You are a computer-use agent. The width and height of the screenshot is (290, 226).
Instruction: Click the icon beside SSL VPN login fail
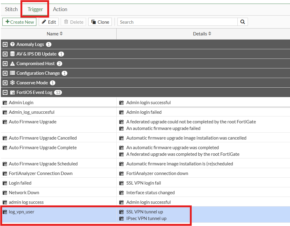click(x=121, y=183)
